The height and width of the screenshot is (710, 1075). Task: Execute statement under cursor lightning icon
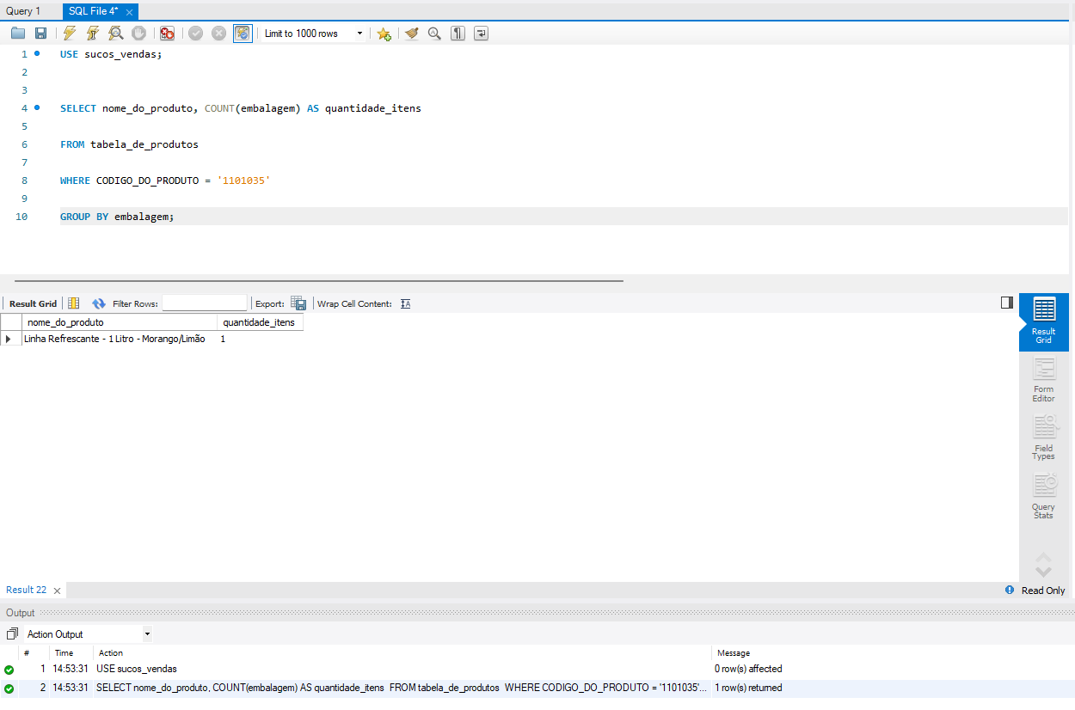pyautogui.click(x=93, y=34)
